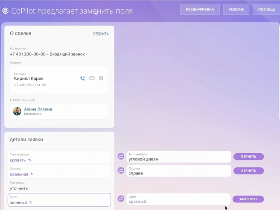The image size is (280, 210).
Task: Click the Размеры field showing уточнить
Action: [x=59, y=186]
